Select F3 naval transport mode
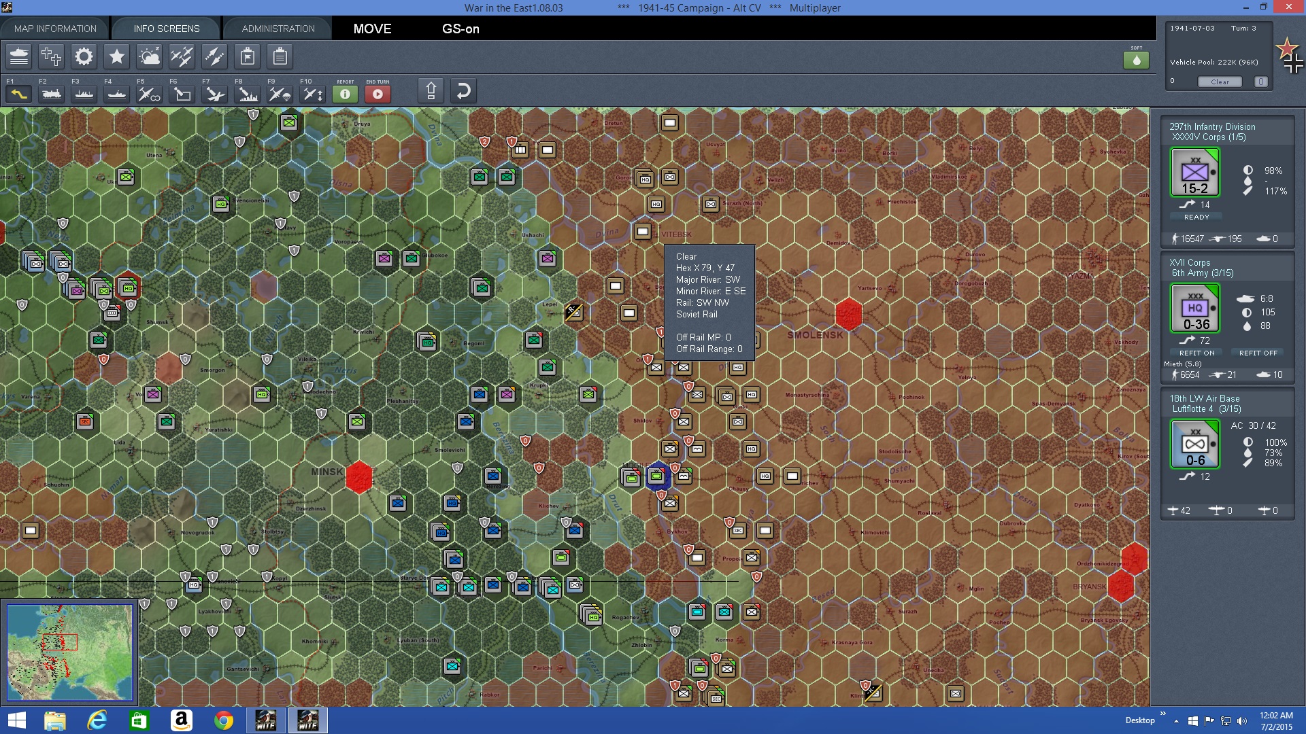This screenshot has width=1306, height=734. (x=84, y=94)
